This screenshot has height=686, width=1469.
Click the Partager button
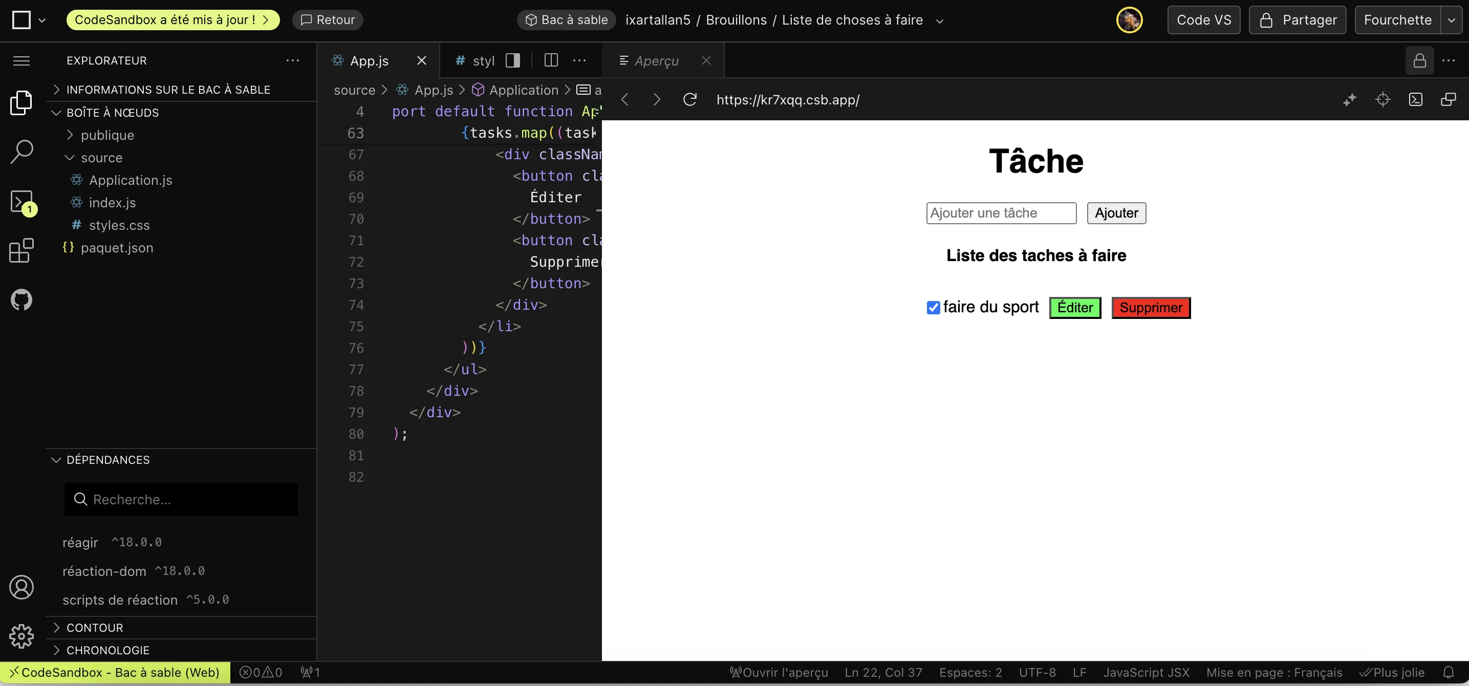coord(1297,20)
